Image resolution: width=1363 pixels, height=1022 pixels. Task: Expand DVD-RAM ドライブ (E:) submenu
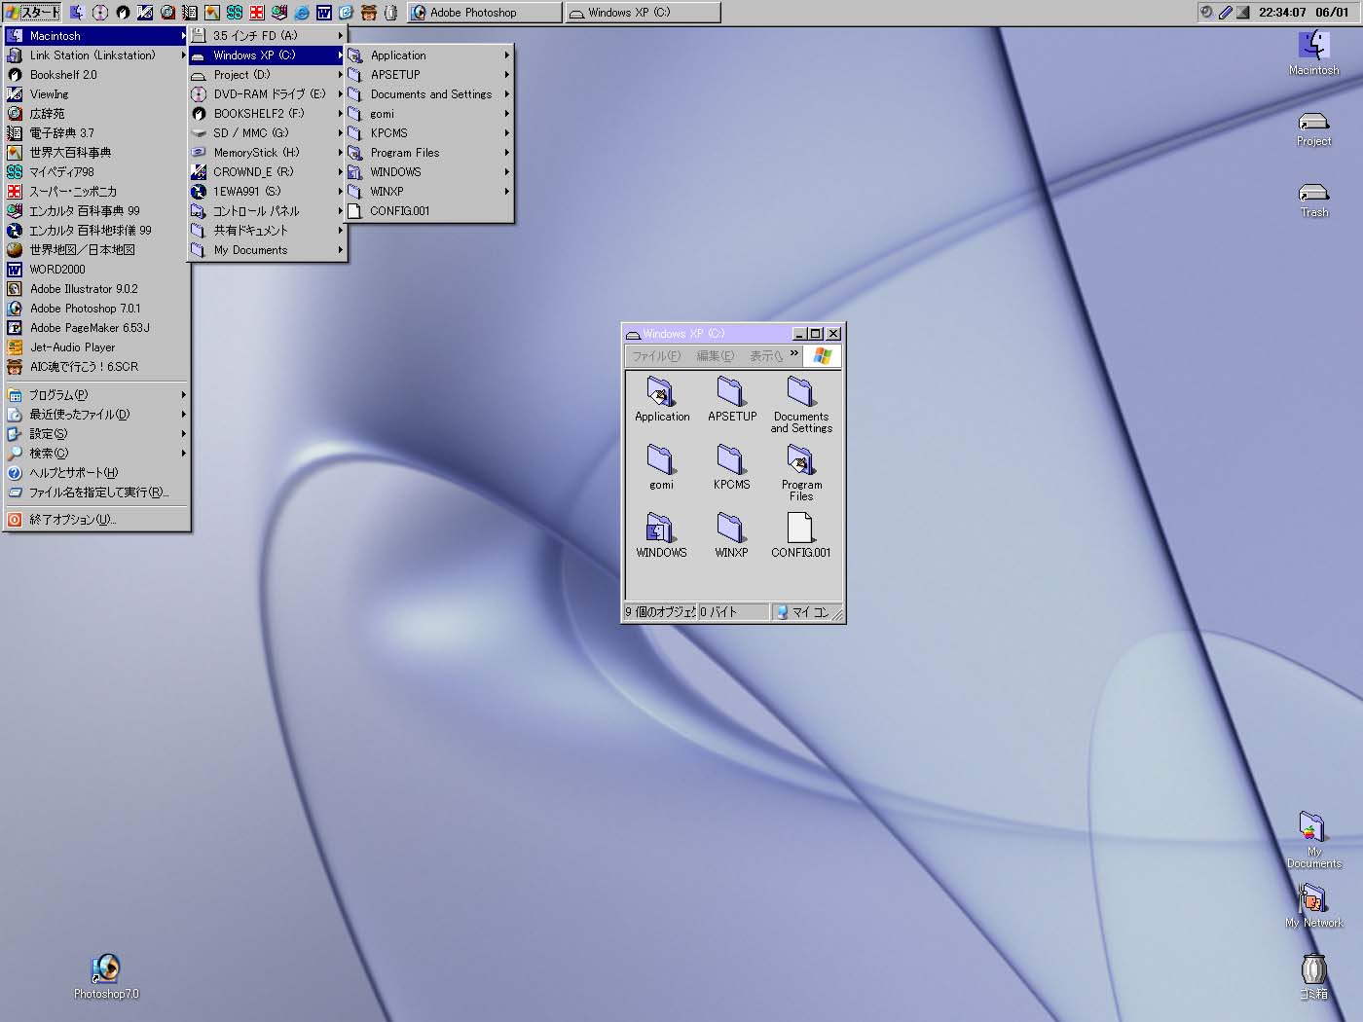tap(267, 93)
